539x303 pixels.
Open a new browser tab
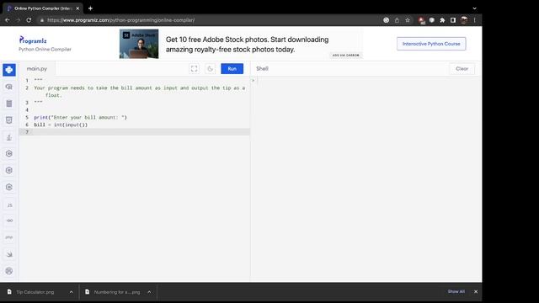click(90, 8)
